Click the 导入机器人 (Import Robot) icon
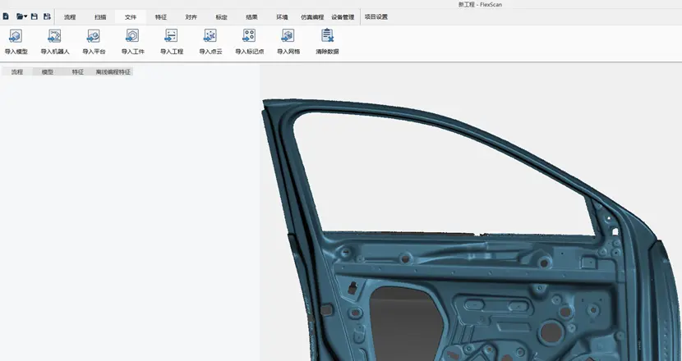 point(55,37)
